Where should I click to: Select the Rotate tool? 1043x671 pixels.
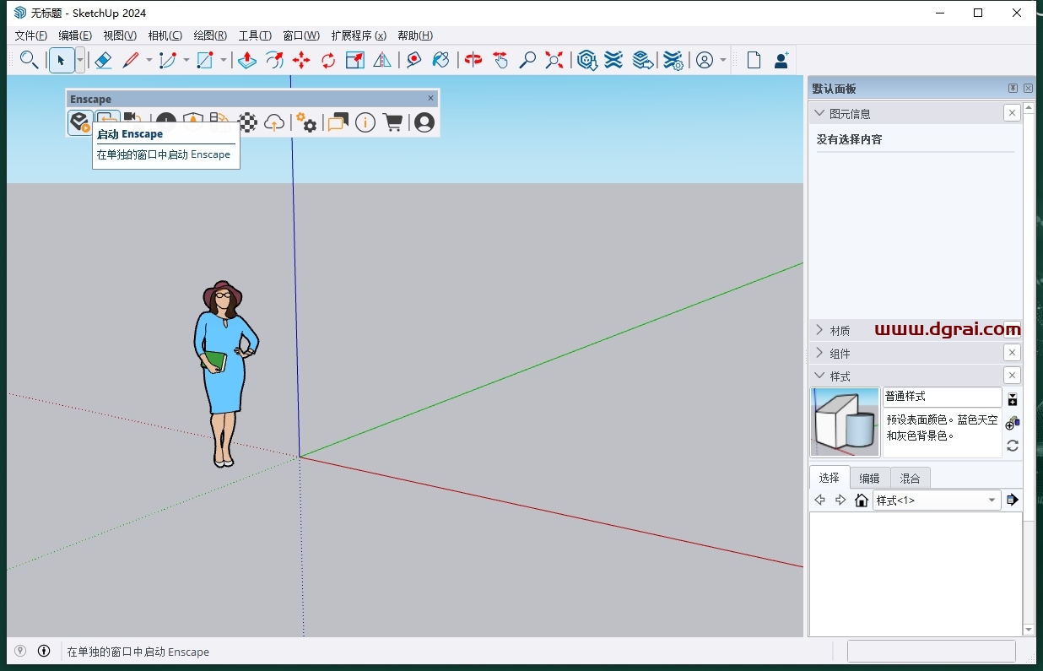point(328,60)
